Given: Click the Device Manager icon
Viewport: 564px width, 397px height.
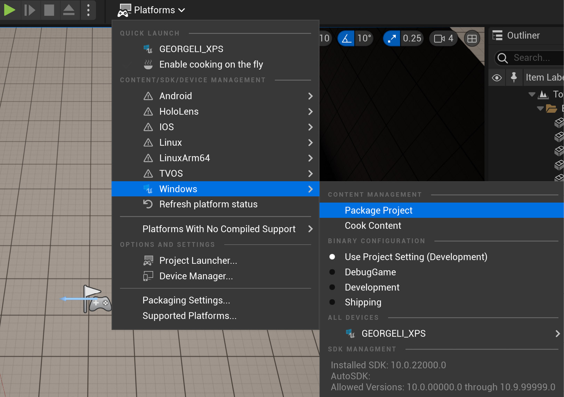Looking at the screenshot, I should tap(148, 276).
